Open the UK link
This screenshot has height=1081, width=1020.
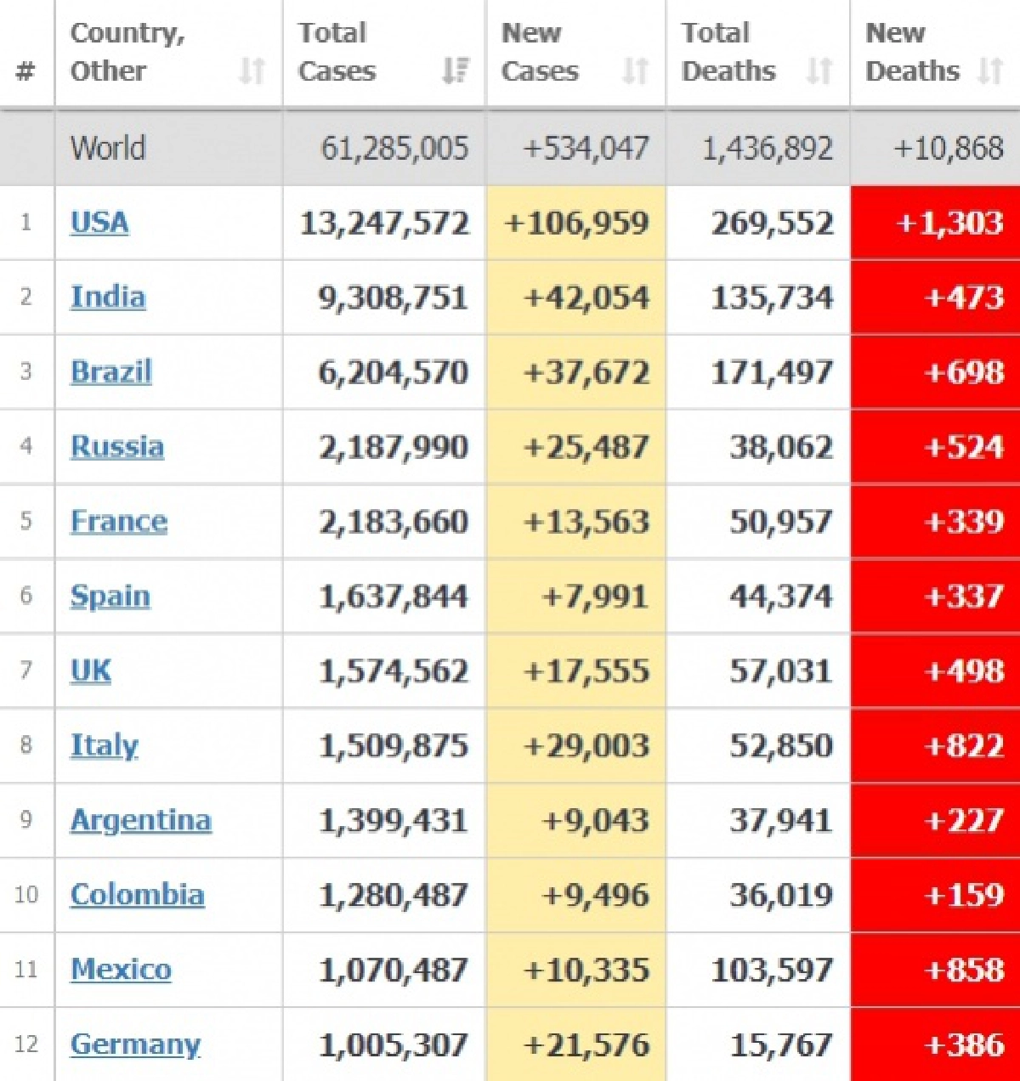[x=91, y=671]
